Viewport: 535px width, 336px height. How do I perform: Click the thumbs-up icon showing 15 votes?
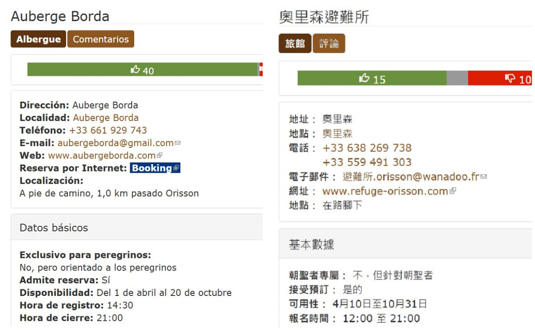364,79
